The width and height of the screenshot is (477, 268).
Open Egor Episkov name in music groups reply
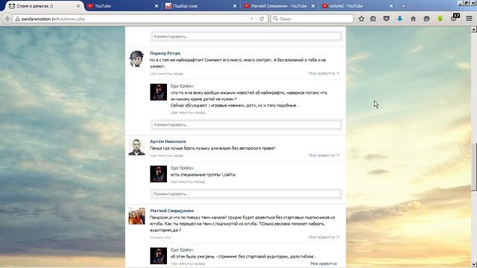point(182,167)
